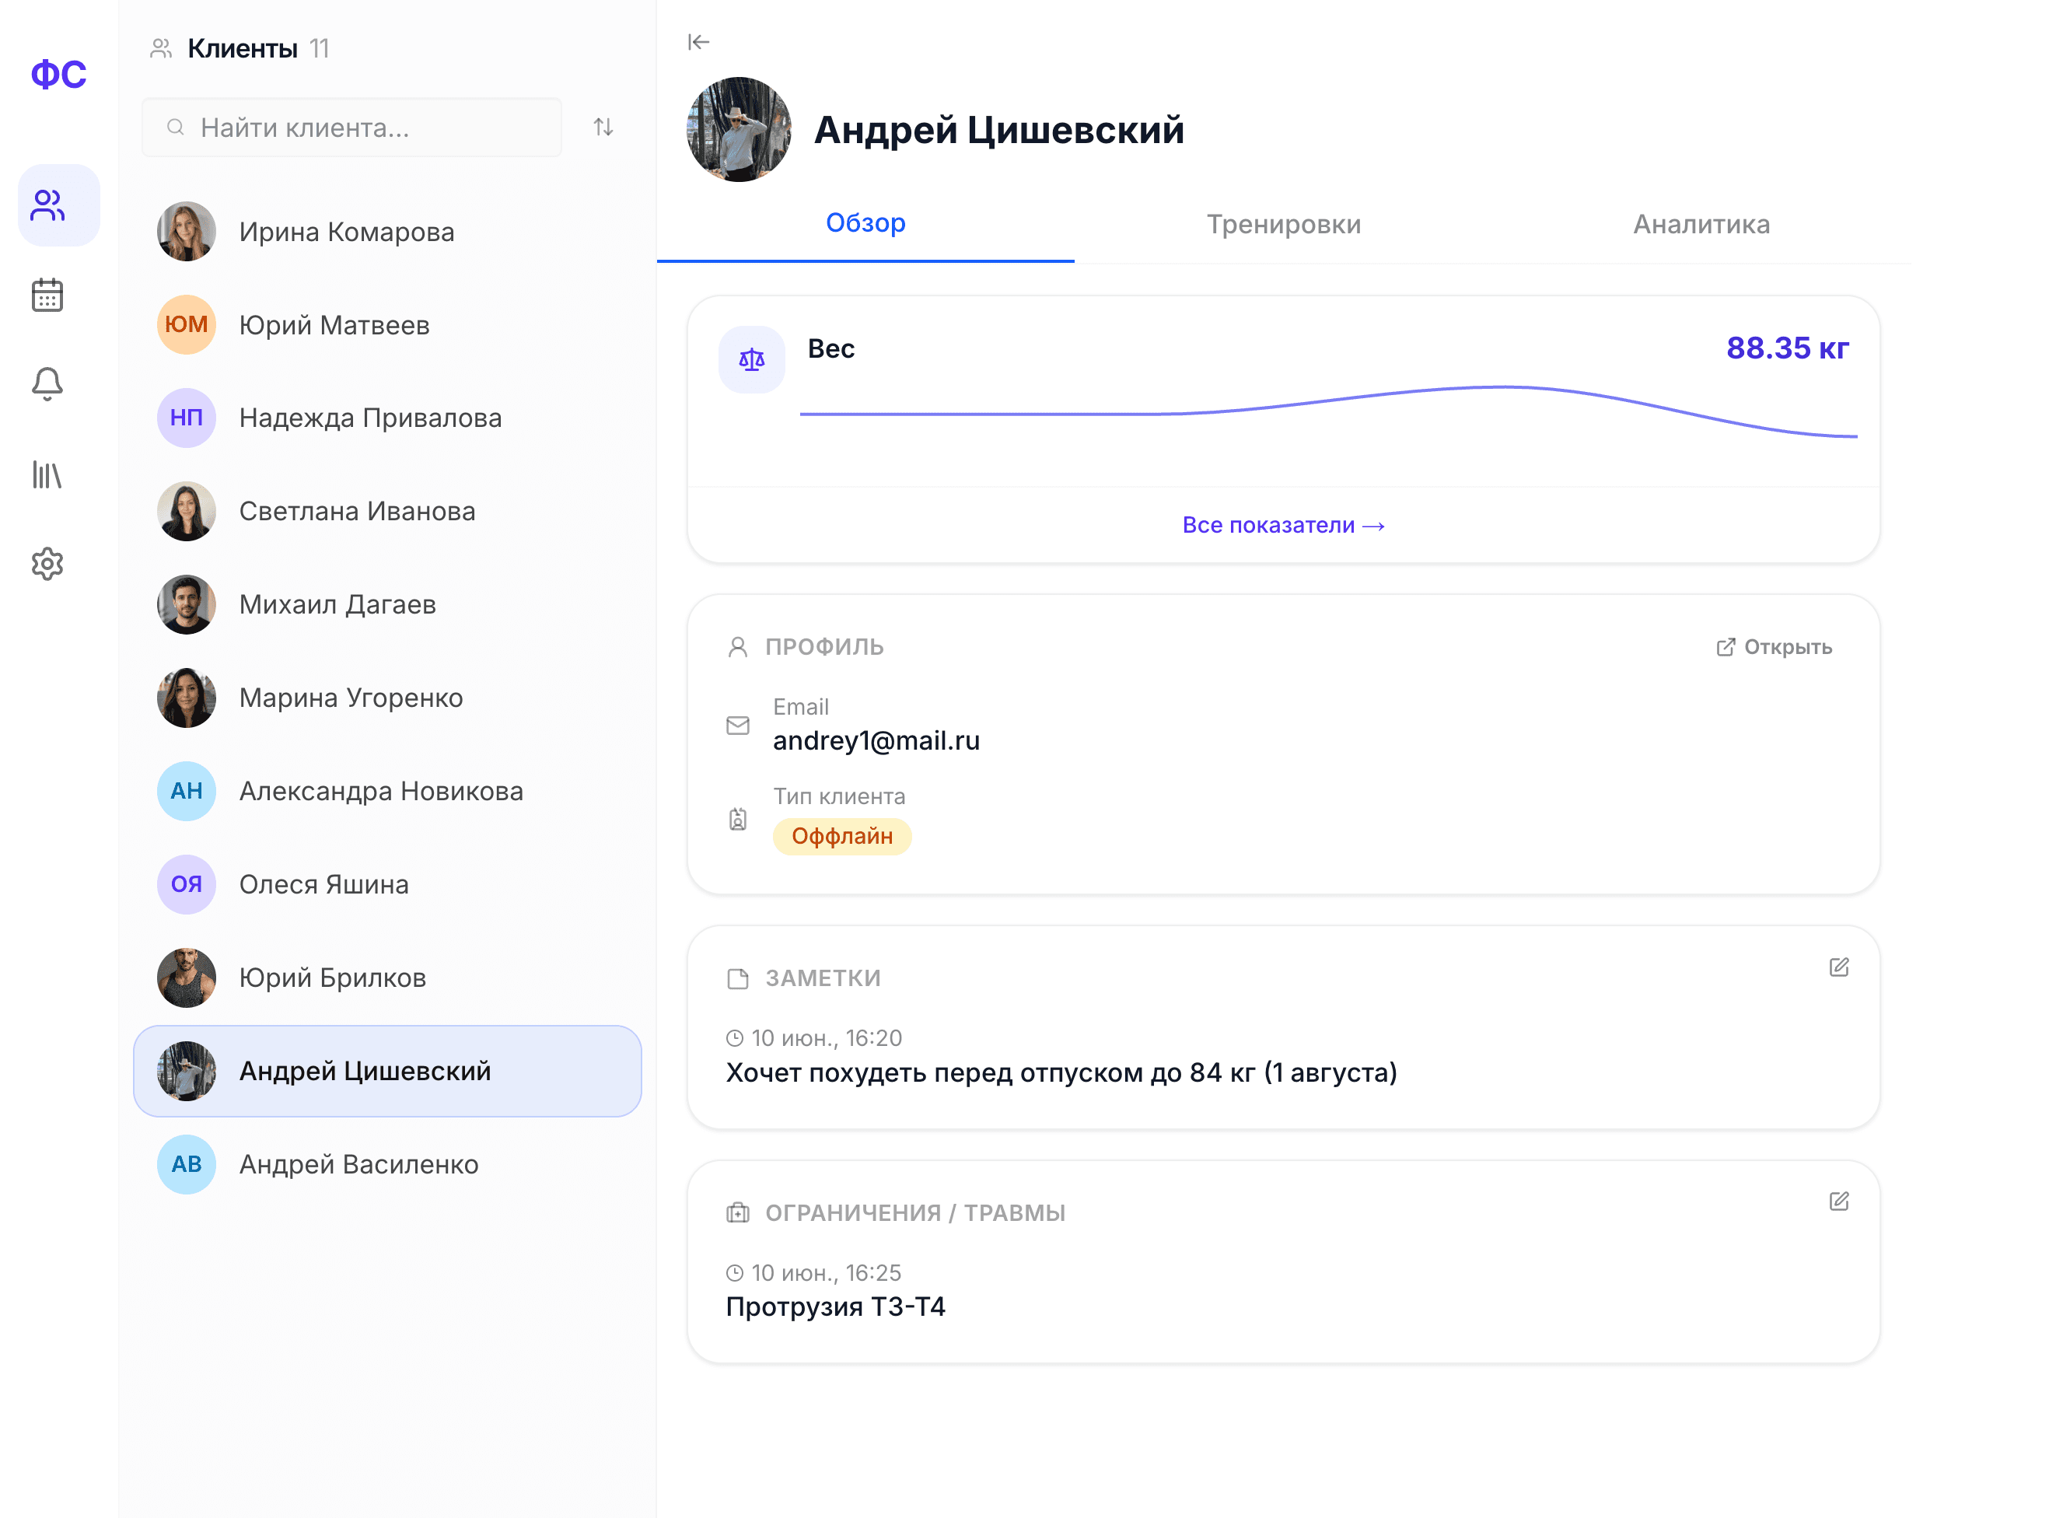Select client Андрей Цишевский in list
The height and width of the screenshot is (1518, 2070).
pyautogui.click(x=388, y=1071)
